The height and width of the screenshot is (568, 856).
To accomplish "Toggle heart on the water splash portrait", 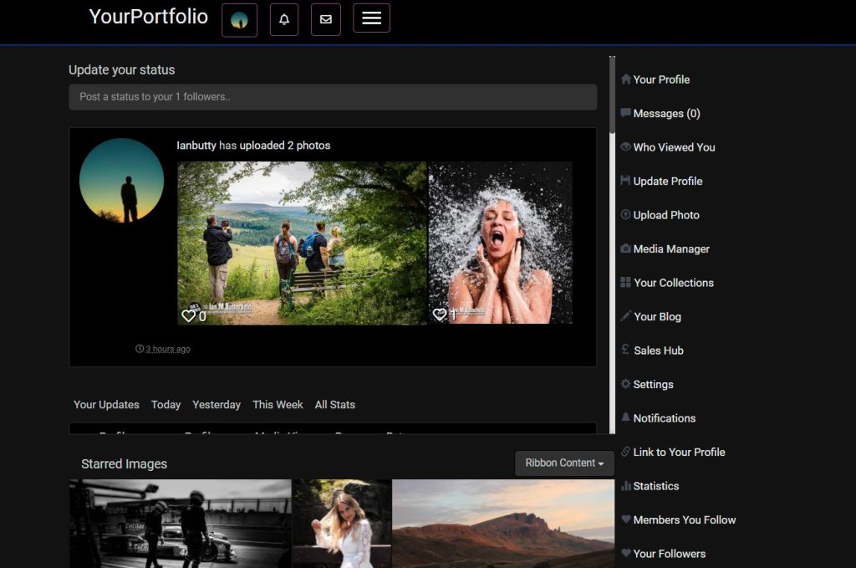I will (x=439, y=315).
